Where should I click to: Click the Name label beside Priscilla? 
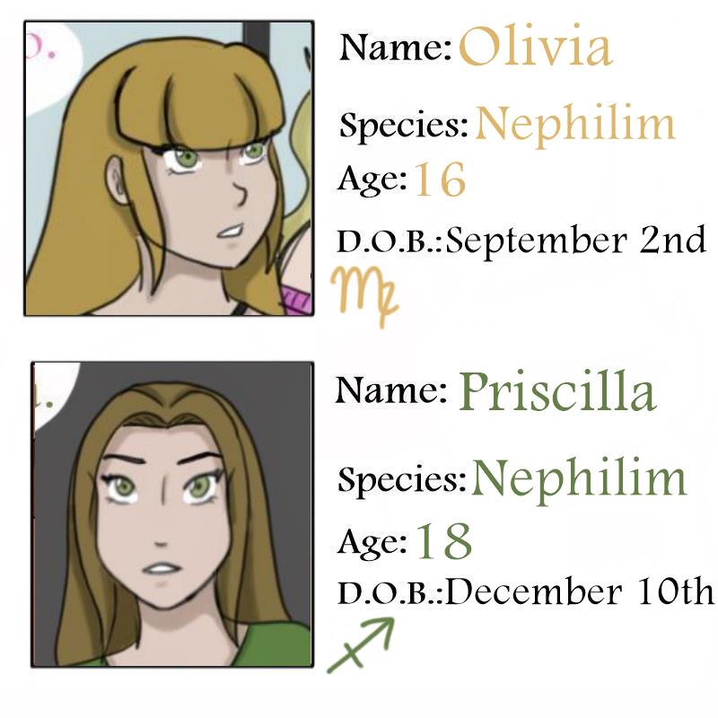391,390
